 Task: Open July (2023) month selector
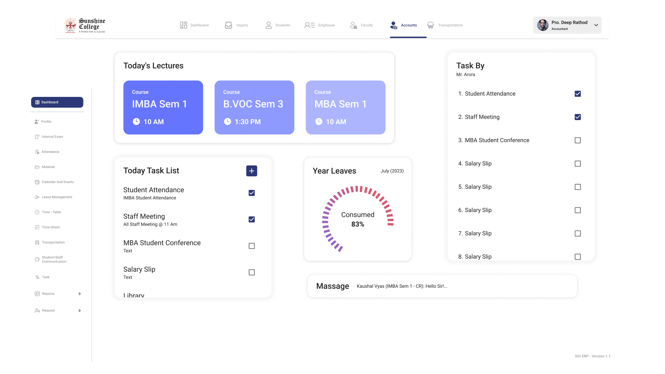click(392, 171)
